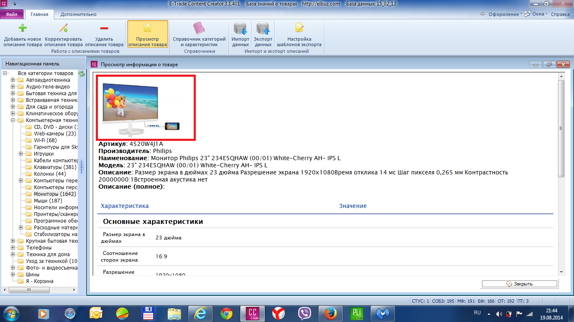
Task: Open Yandex browser from the taskbar
Action: click(279, 314)
